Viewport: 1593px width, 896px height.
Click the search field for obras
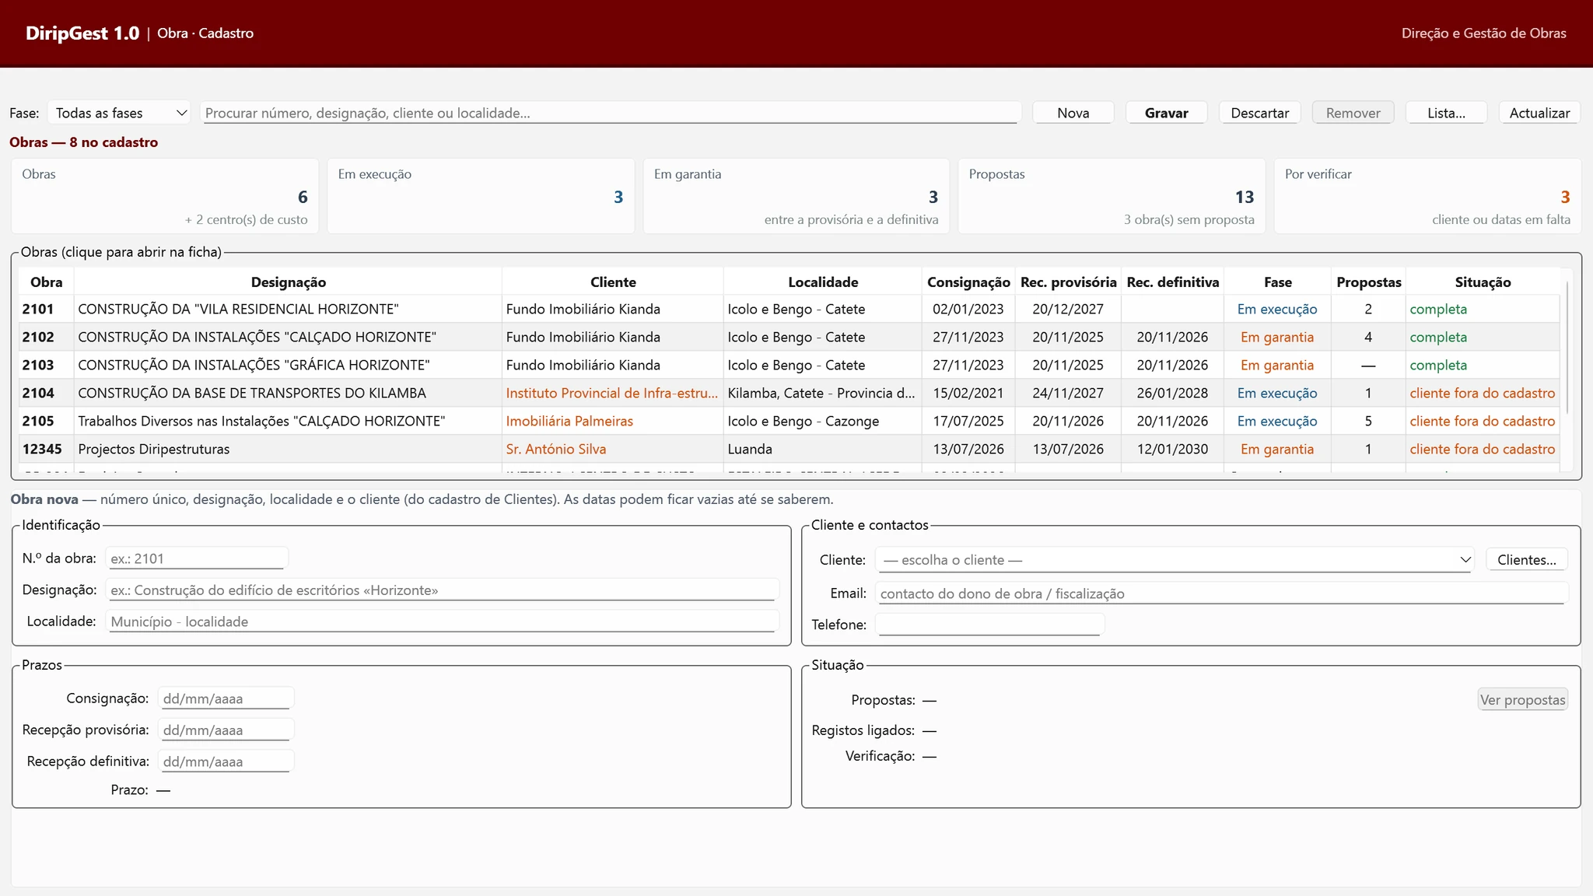[611, 113]
